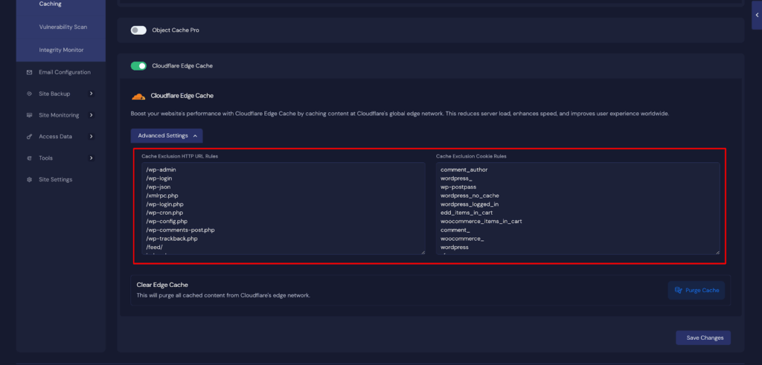Expand the Access Data submenu chevron

pos(91,137)
